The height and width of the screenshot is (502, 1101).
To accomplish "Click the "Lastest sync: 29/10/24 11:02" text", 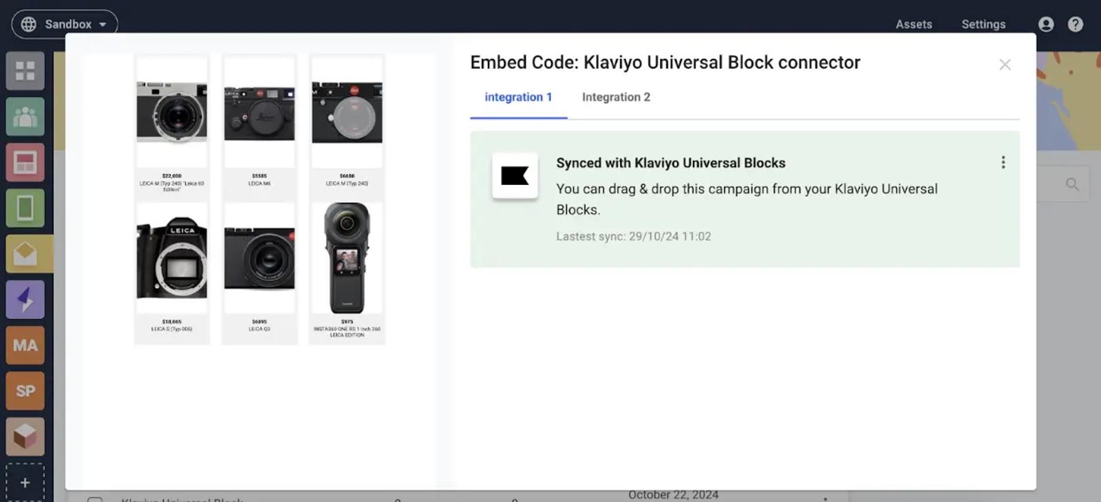I will (634, 237).
